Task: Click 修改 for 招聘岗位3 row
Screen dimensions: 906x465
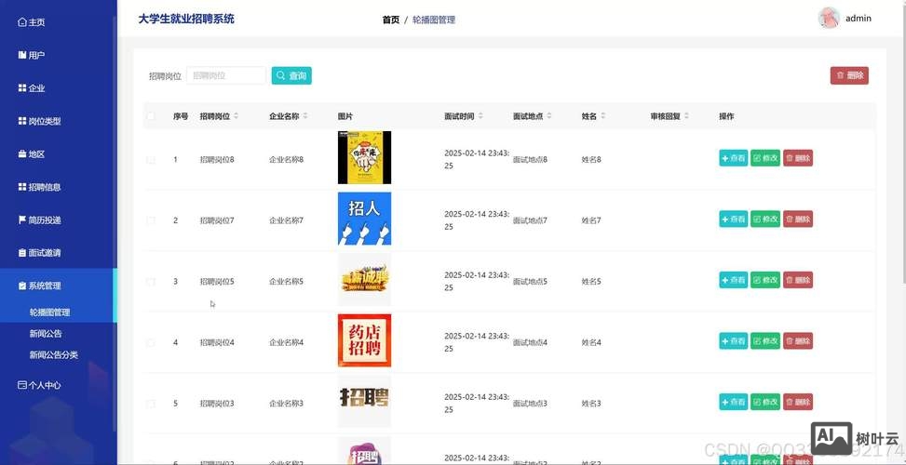Action: 765,402
